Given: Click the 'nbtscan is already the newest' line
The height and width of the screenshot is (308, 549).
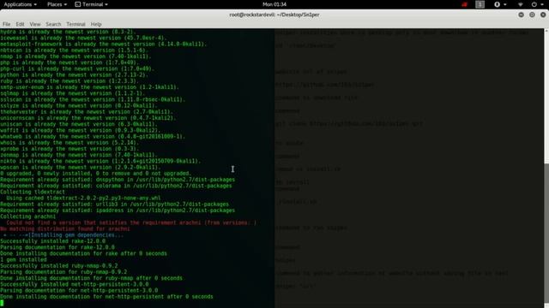Looking at the screenshot, I should [74, 50].
